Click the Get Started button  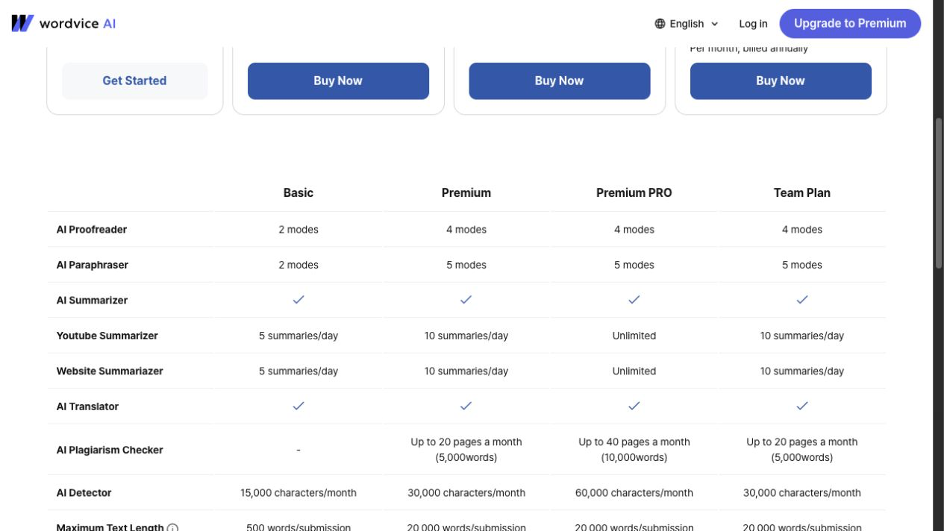tap(134, 81)
